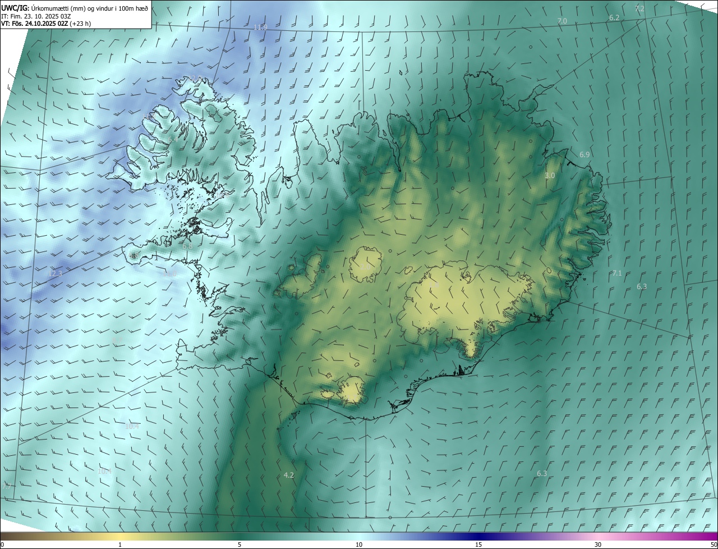Click the 6.3 label south of Iceland
Image resolution: width=718 pixels, height=549 pixels.
point(542,474)
